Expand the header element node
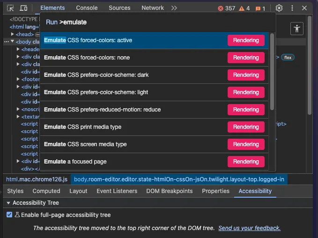This screenshot has width=318, height=238. click(x=18, y=49)
